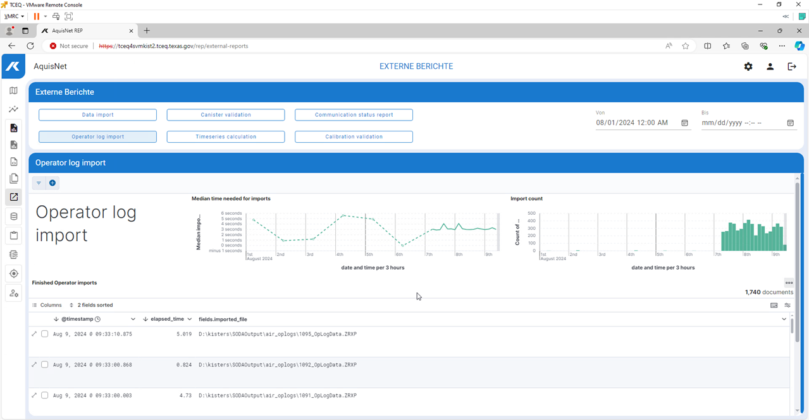The width and height of the screenshot is (809, 420).
Task: Open the user profile icon
Action: click(x=770, y=66)
